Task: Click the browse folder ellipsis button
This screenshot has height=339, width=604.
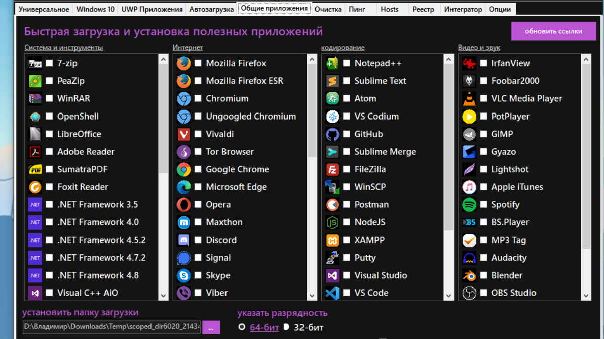Action: (x=211, y=327)
